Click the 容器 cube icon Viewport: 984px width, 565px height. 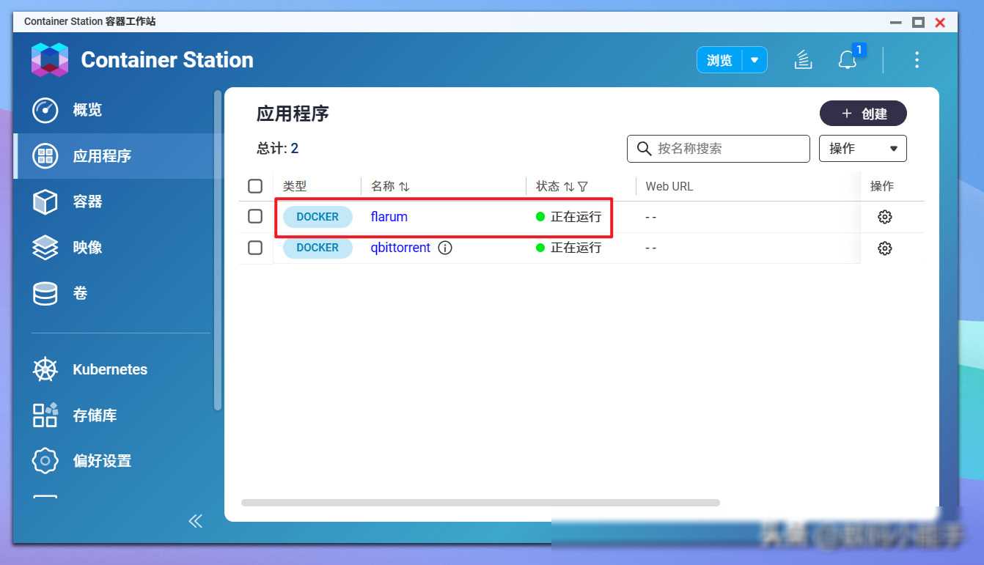pyautogui.click(x=45, y=202)
